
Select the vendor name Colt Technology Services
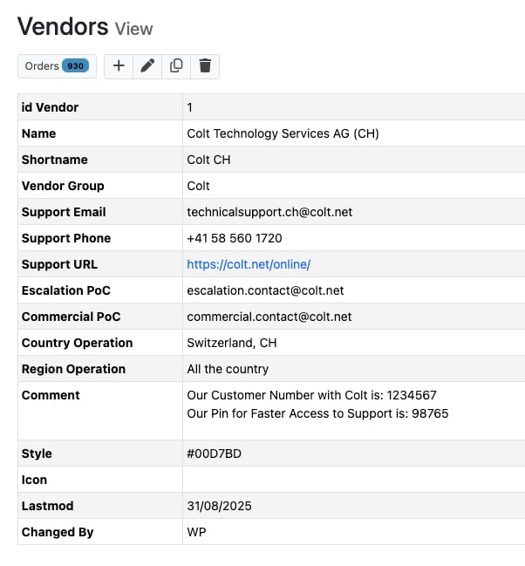click(283, 133)
